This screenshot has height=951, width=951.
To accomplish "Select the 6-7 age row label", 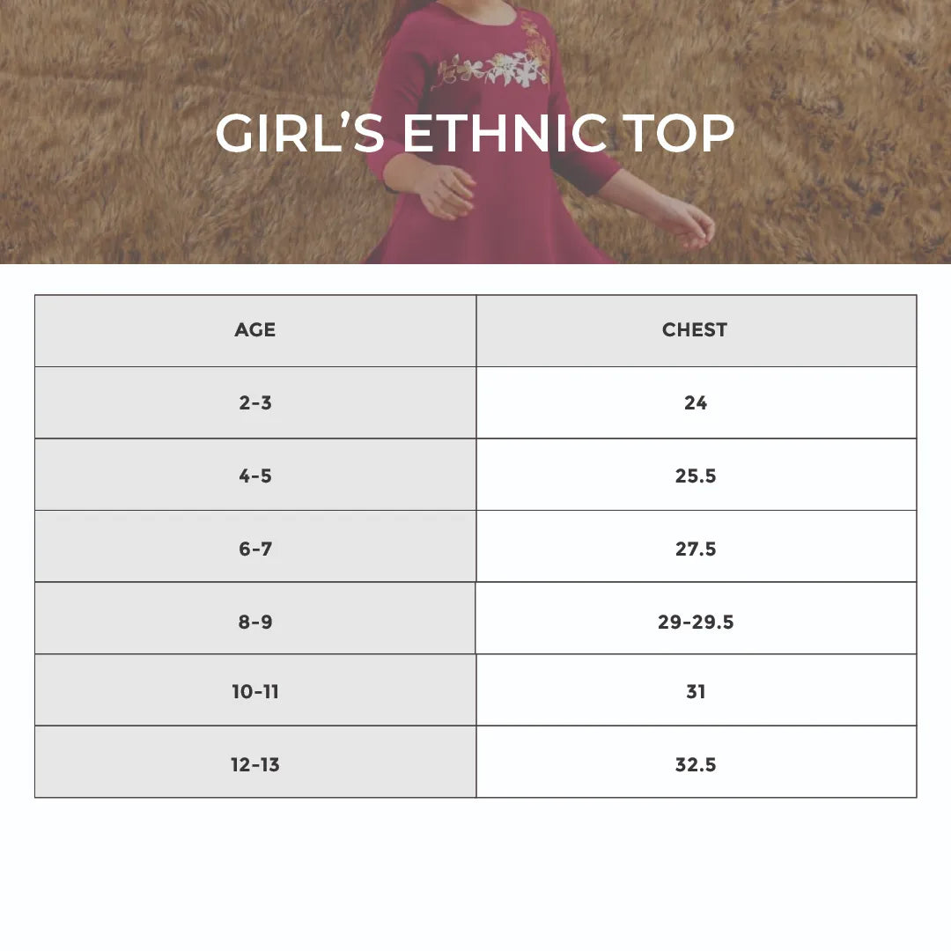I will 255,549.
